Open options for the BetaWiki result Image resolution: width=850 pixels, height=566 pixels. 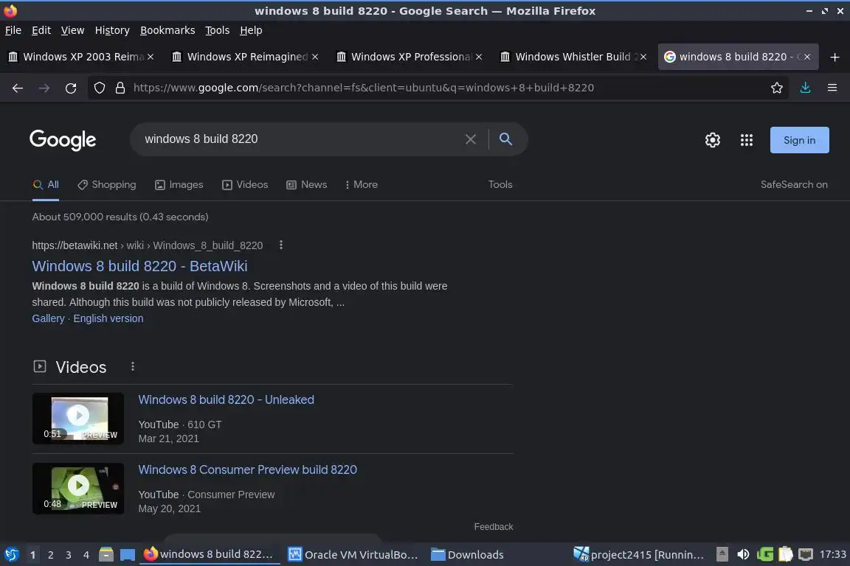point(281,245)
